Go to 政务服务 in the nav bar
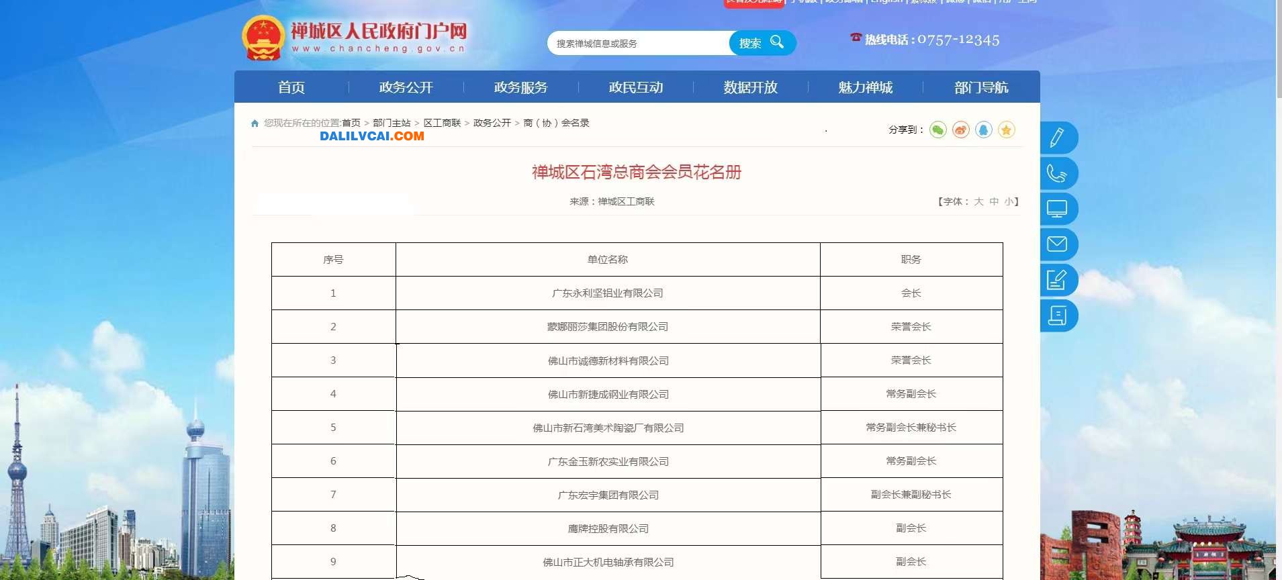The height and width of the screenshot is (580, 1282). pyautogui.click(x=521, y=87)
